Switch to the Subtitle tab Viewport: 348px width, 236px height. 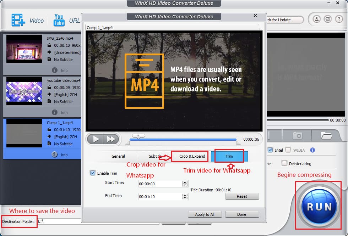pyautogui.click(x=155, y=156)
